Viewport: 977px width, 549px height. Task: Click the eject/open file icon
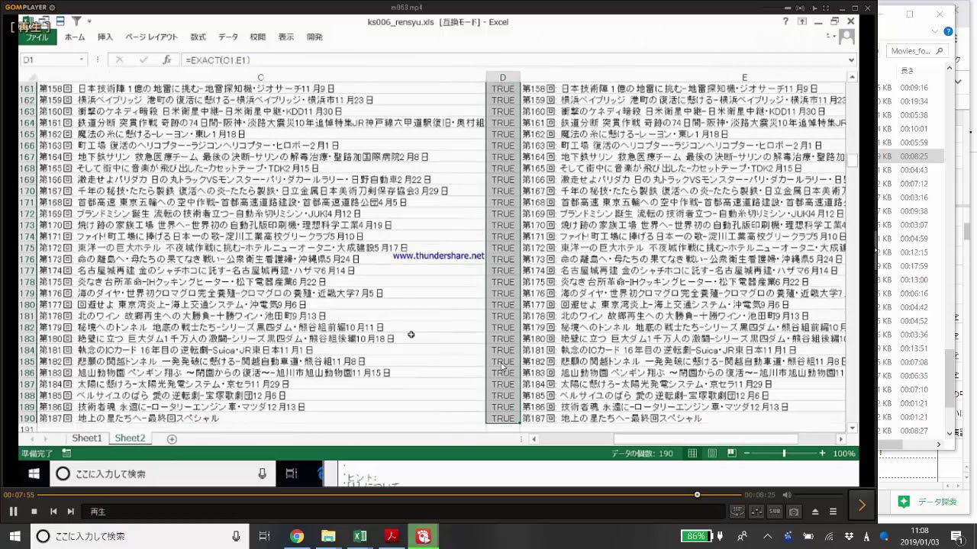814,512
